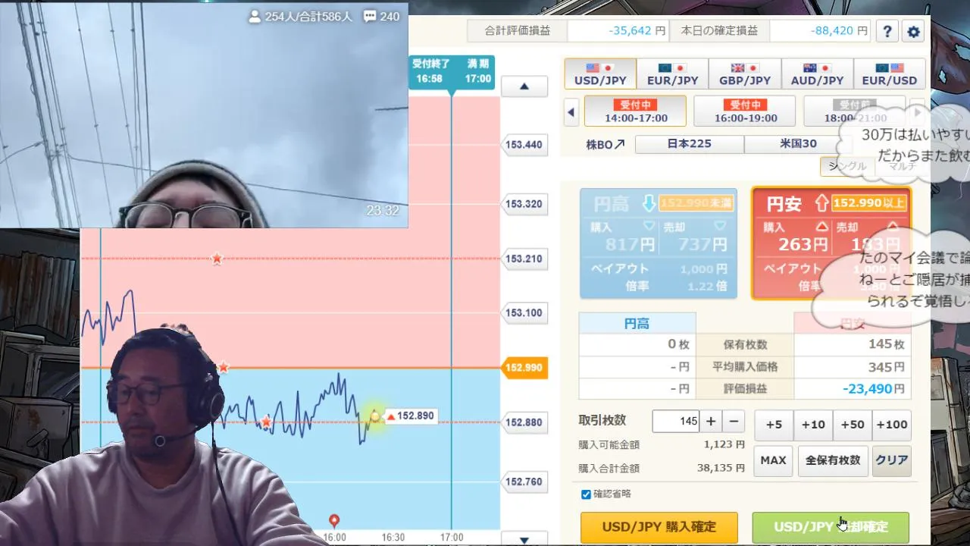Open the 日本225 stock index option
The image size is (970, 546).
click(690, 144)
